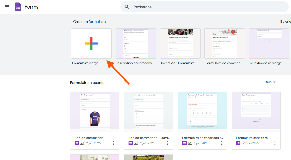Viewport: 291px width, 160px height.
Task: Click inside the "Recherche" search field
Action: point(156,7)
